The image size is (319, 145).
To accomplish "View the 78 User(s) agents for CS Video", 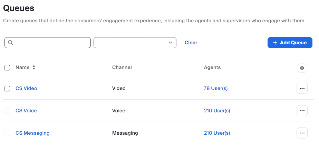I will pyautogui.click(x=216, y=88).
